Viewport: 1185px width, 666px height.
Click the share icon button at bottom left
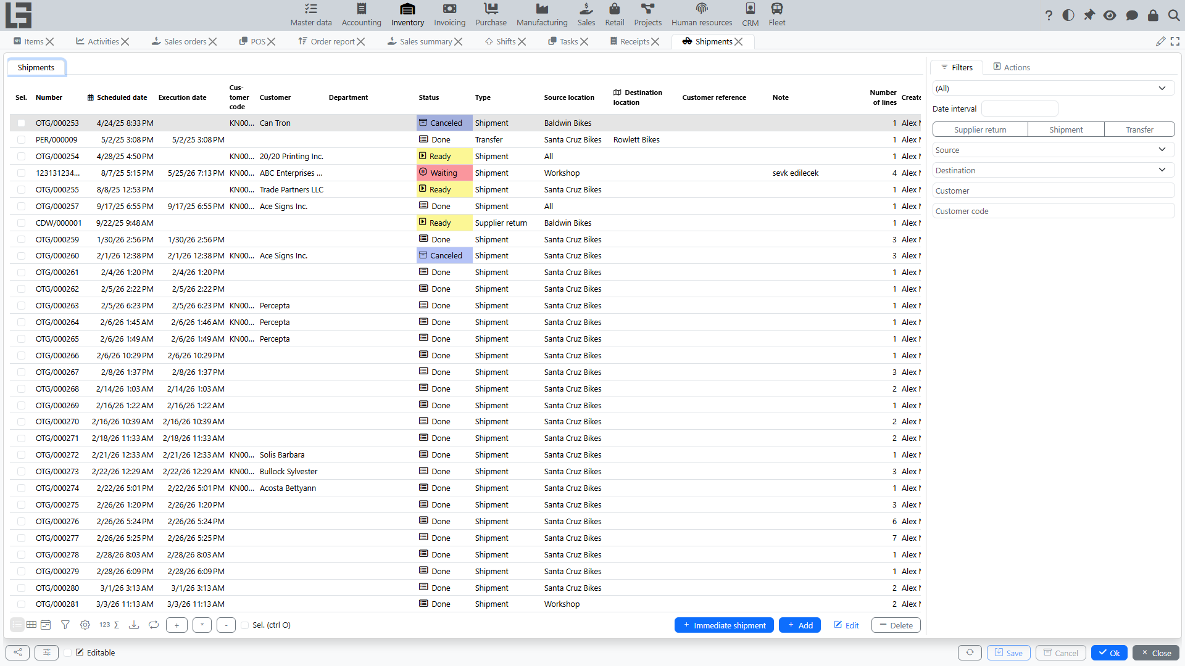coord(18,653)
